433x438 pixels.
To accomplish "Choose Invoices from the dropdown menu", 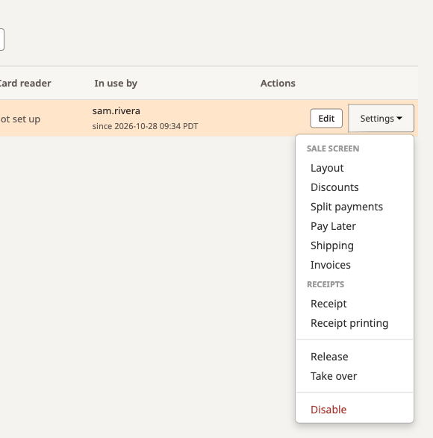I will coord(355,265).
